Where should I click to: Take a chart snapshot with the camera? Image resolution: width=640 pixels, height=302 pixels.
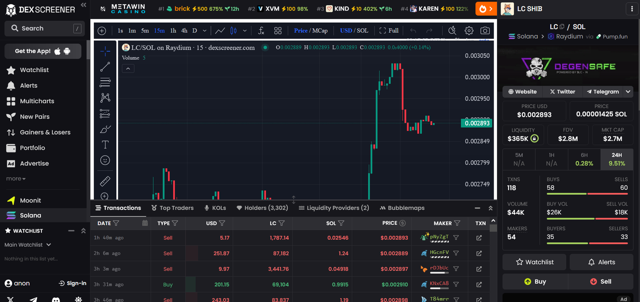click(x=485, y=30)
